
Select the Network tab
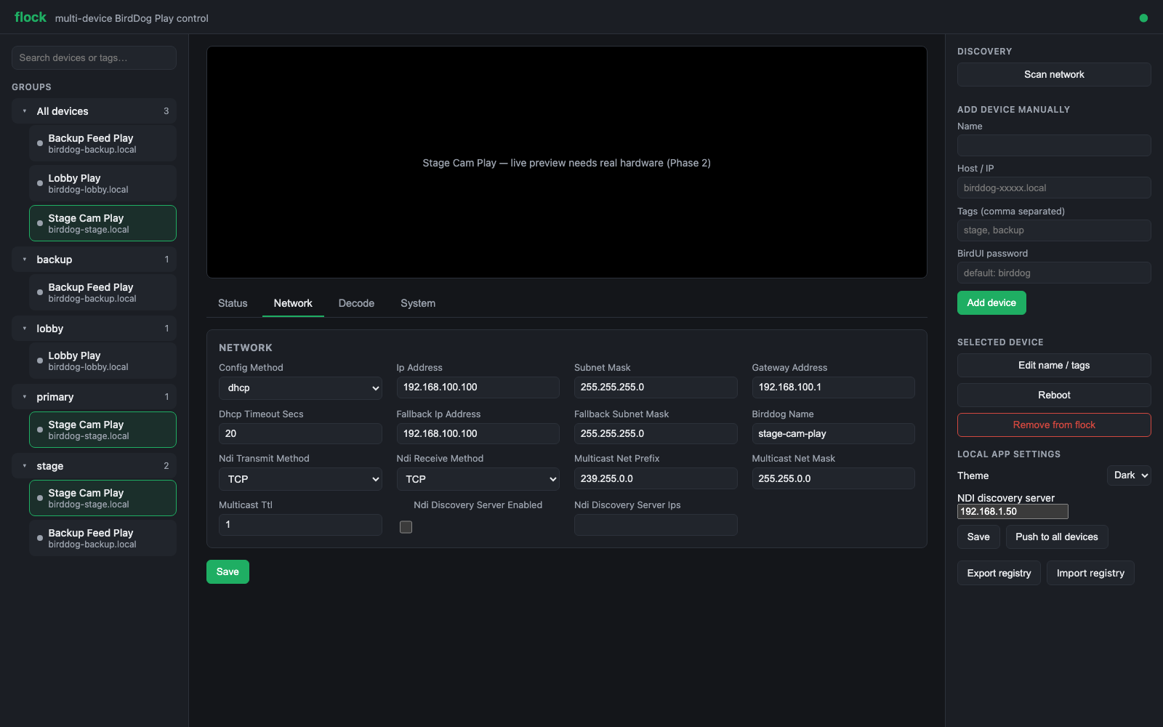click(x=293, y=303)
